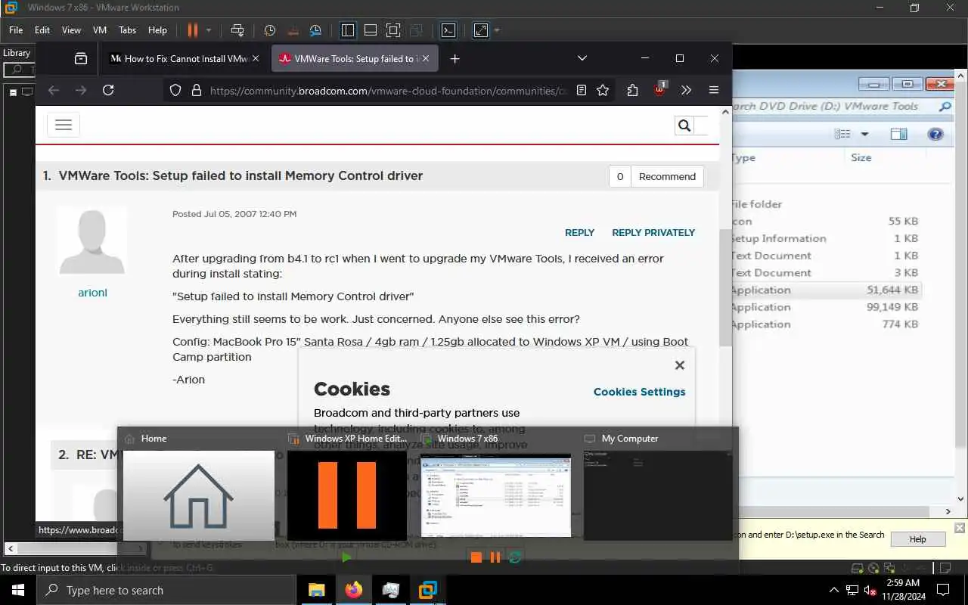Select the My Computer thumbnail

click(x=657, y=495)
